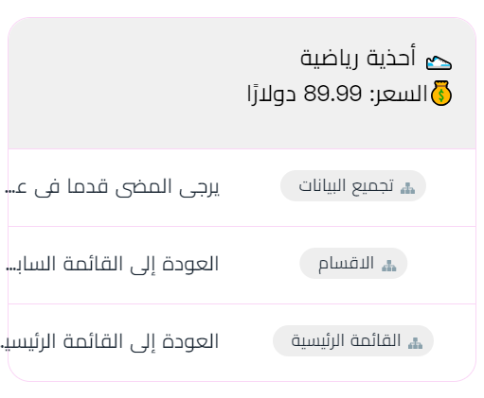Screen dimensions: 484x398
Task: Open the يرجى المضي قدما description text
Action: (x=112, y=187)
